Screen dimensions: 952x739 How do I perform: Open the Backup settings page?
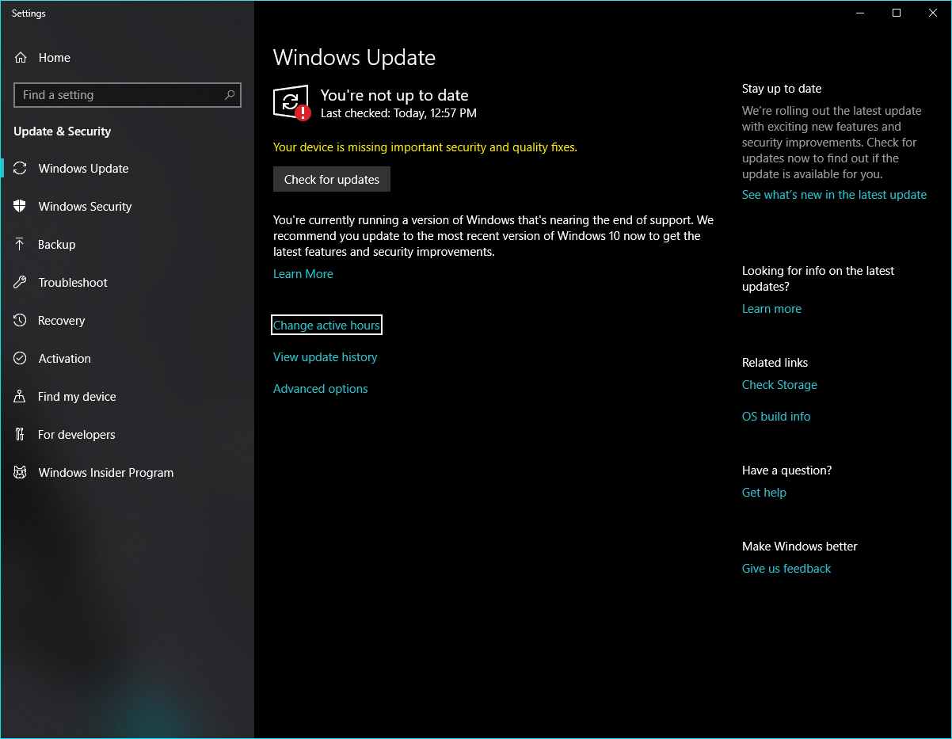[127, 245]
